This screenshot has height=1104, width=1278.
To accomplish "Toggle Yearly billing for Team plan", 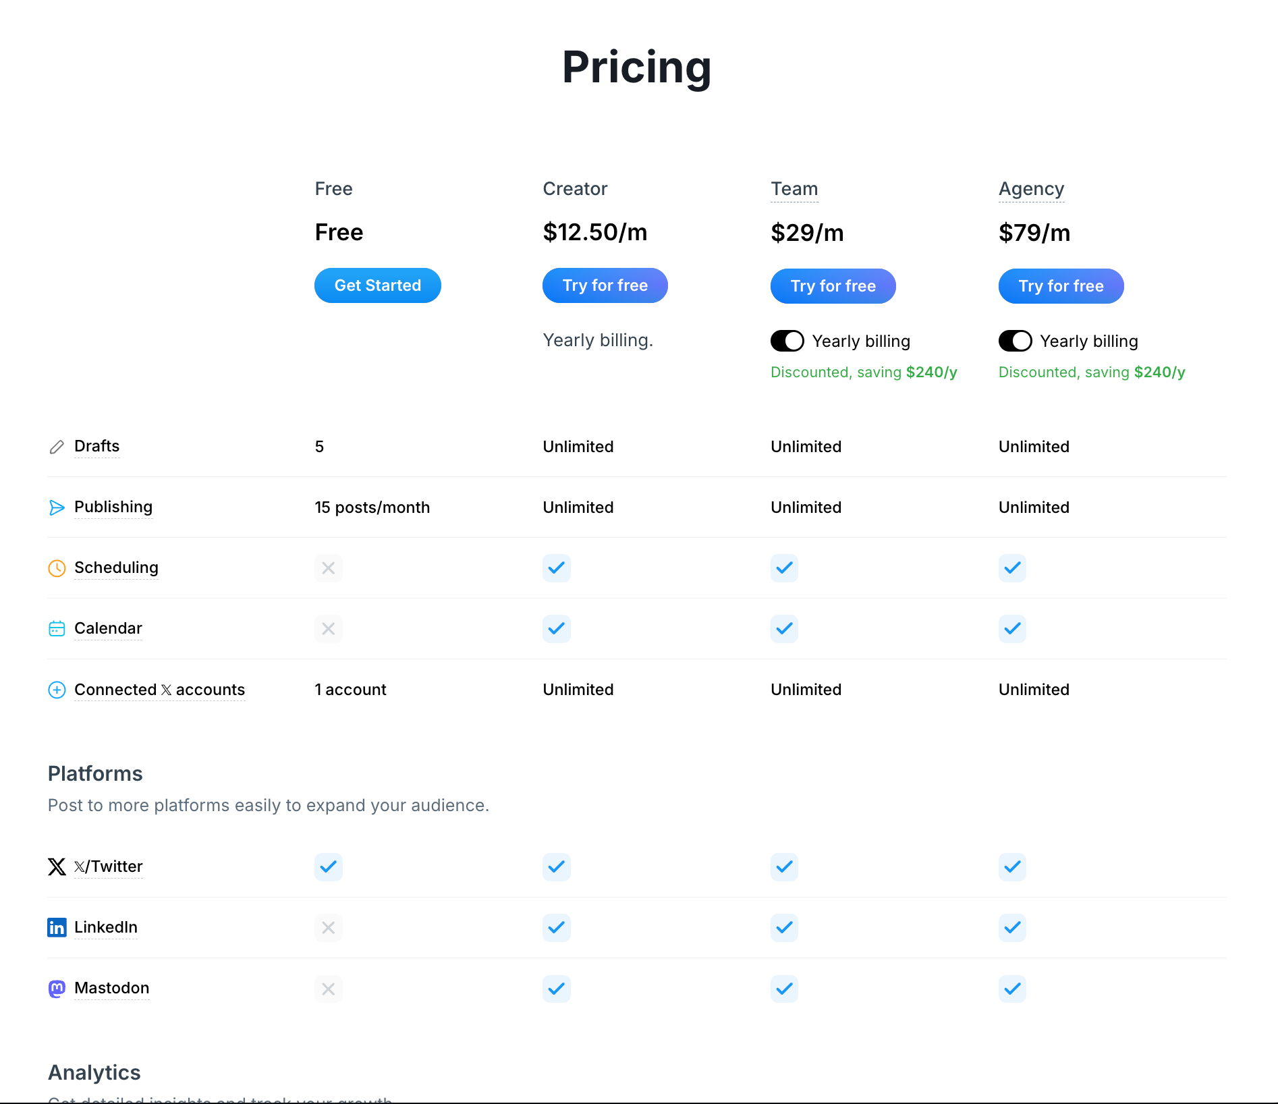I will pyautogui.click(x=787, y=341).
